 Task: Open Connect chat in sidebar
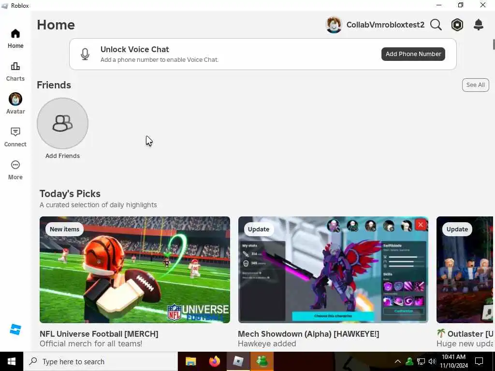point(15,137)
